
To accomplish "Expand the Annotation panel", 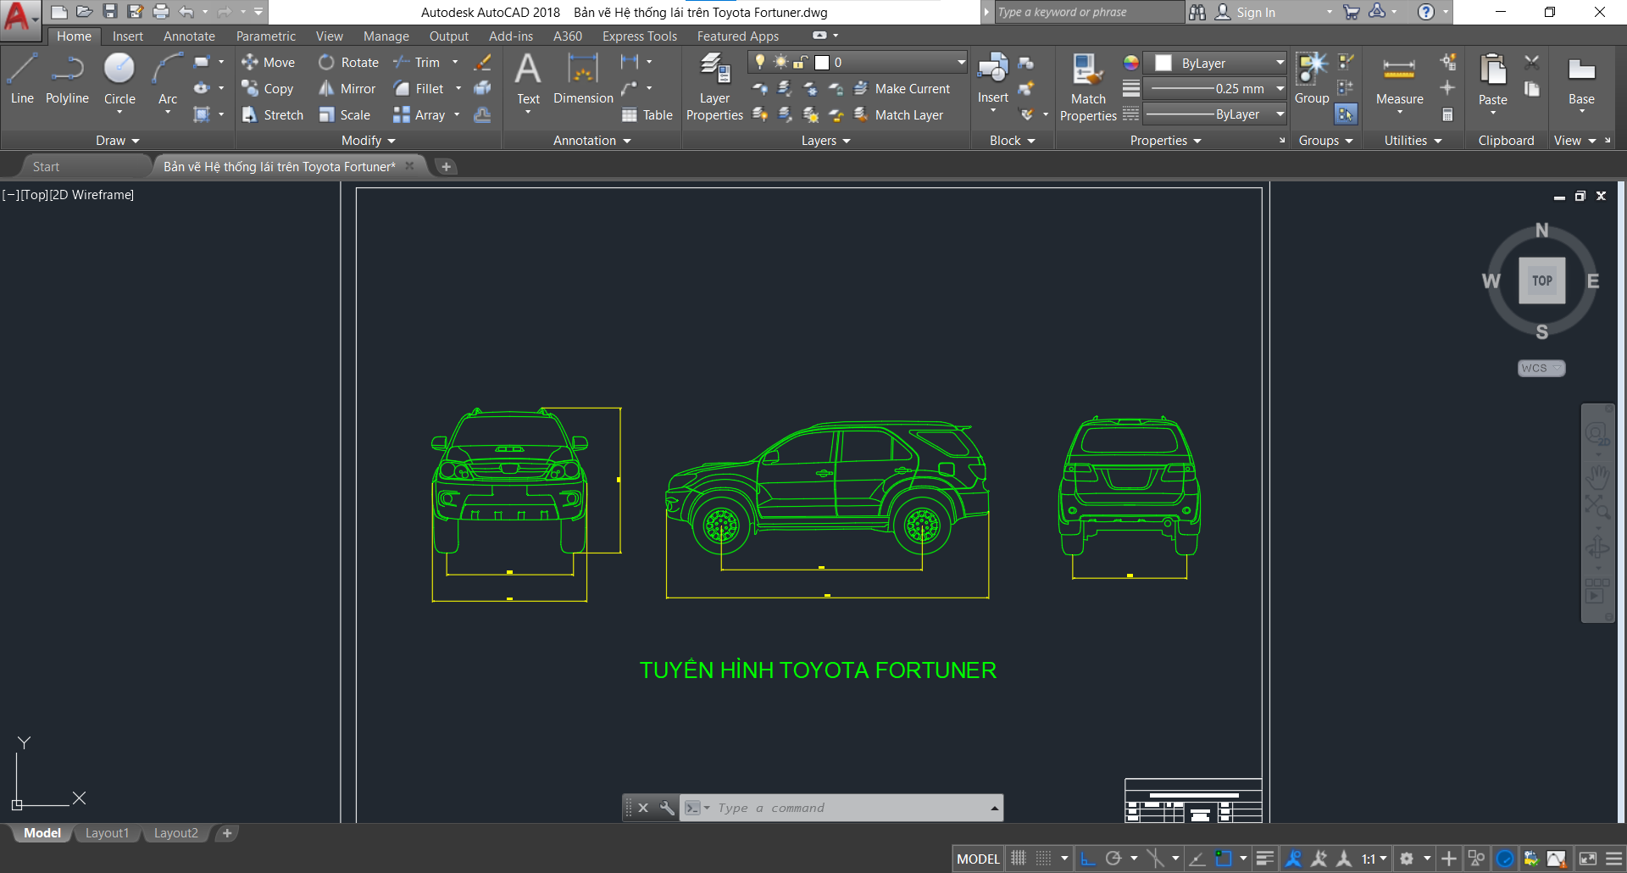I will [x=591, y=141].
